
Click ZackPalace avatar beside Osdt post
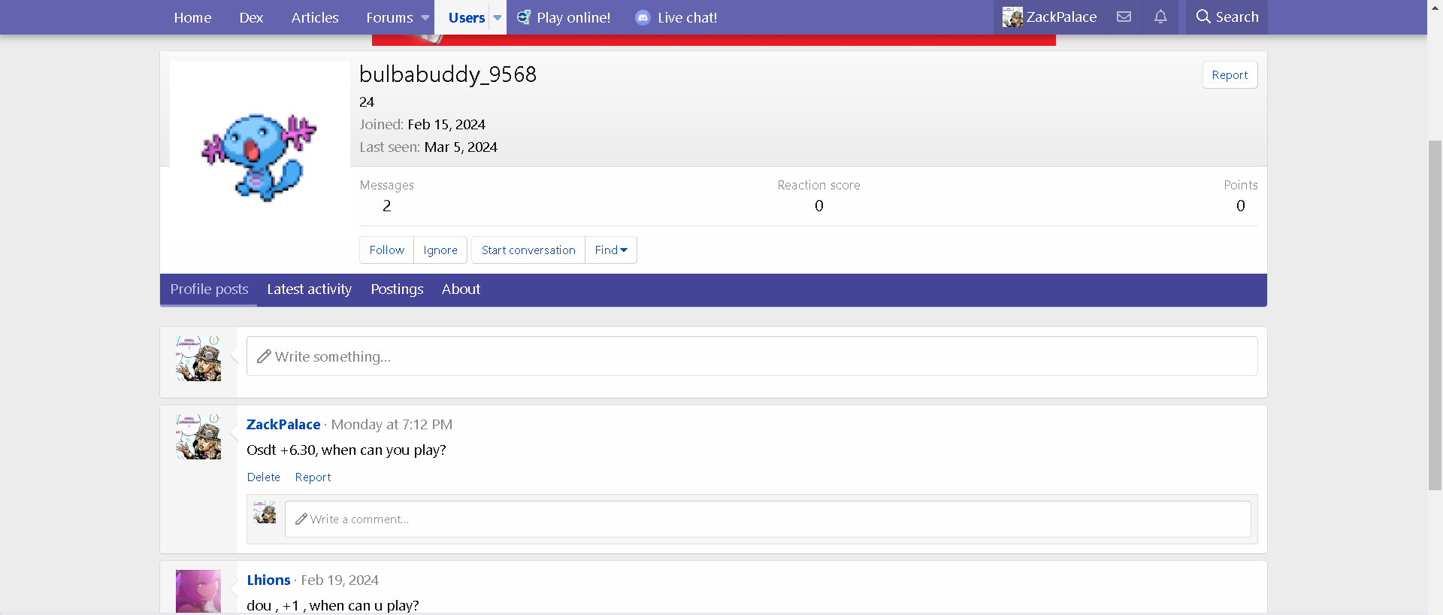point(198,436)
